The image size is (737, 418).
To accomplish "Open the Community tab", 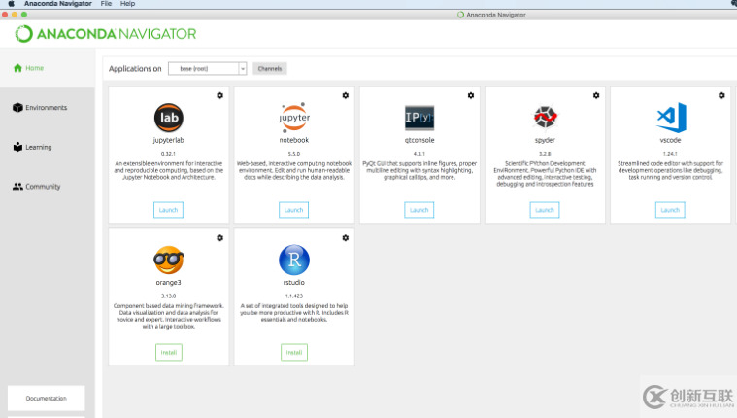I will pos(47,187).
